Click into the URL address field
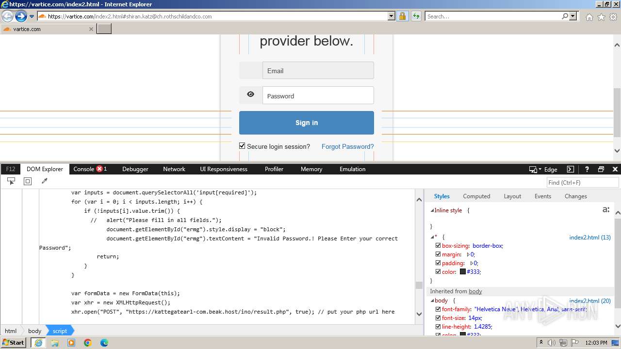This screenshot has width=621, height=349. click(x=216, y=16)
